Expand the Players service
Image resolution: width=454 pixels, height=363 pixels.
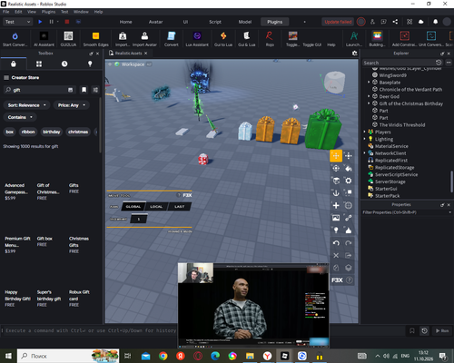pyautogui.click(x=365, y=132)
